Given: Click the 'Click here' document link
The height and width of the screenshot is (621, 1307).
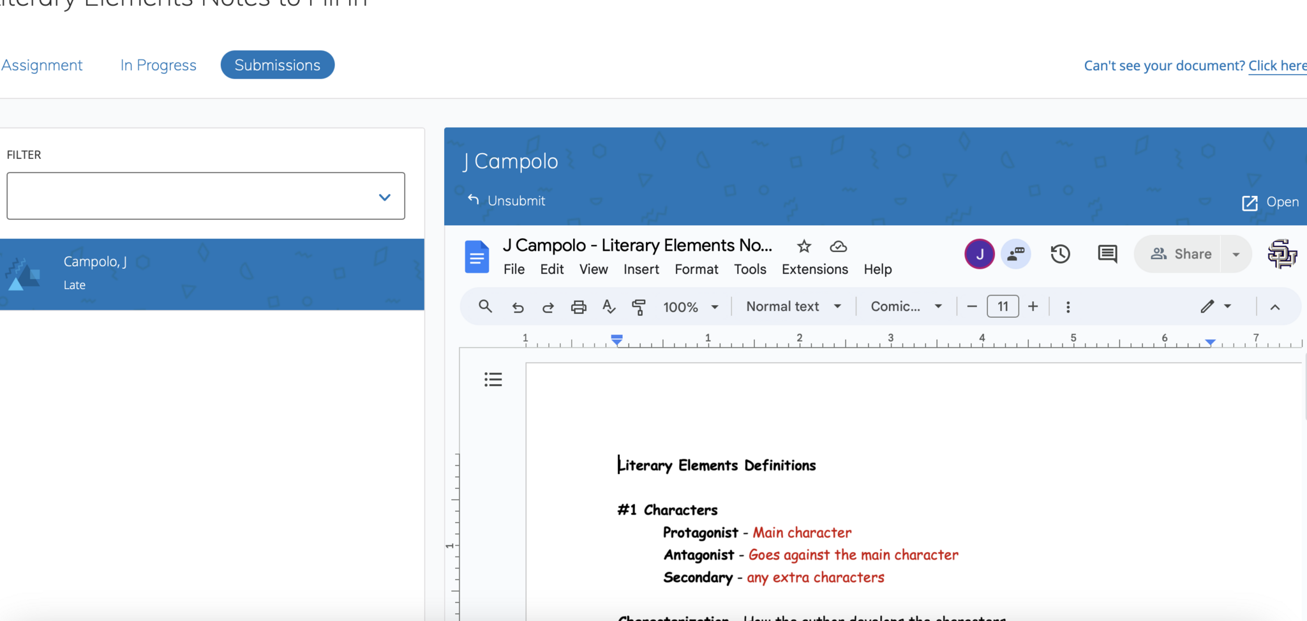Looking at the screenshot, I should click(x=1277, y=66).
